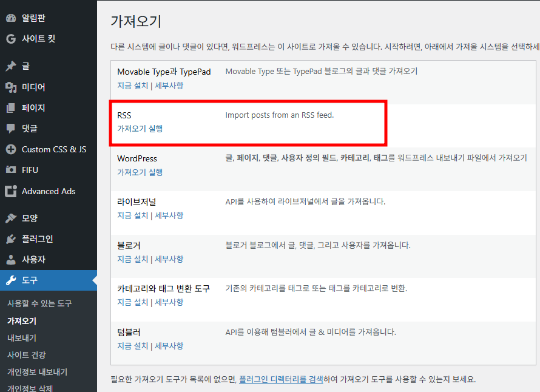Click 지금 설치 for Movable Type과 TypePad
Viewport: 540px width, 392px height.
coord(133,86)
